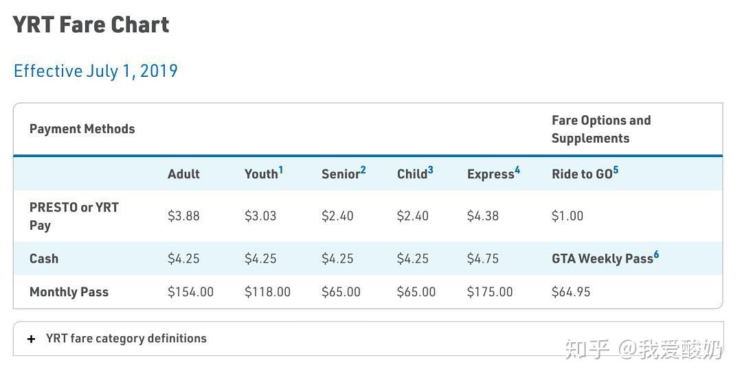Click the Payment Methods header

click(82, 129)
